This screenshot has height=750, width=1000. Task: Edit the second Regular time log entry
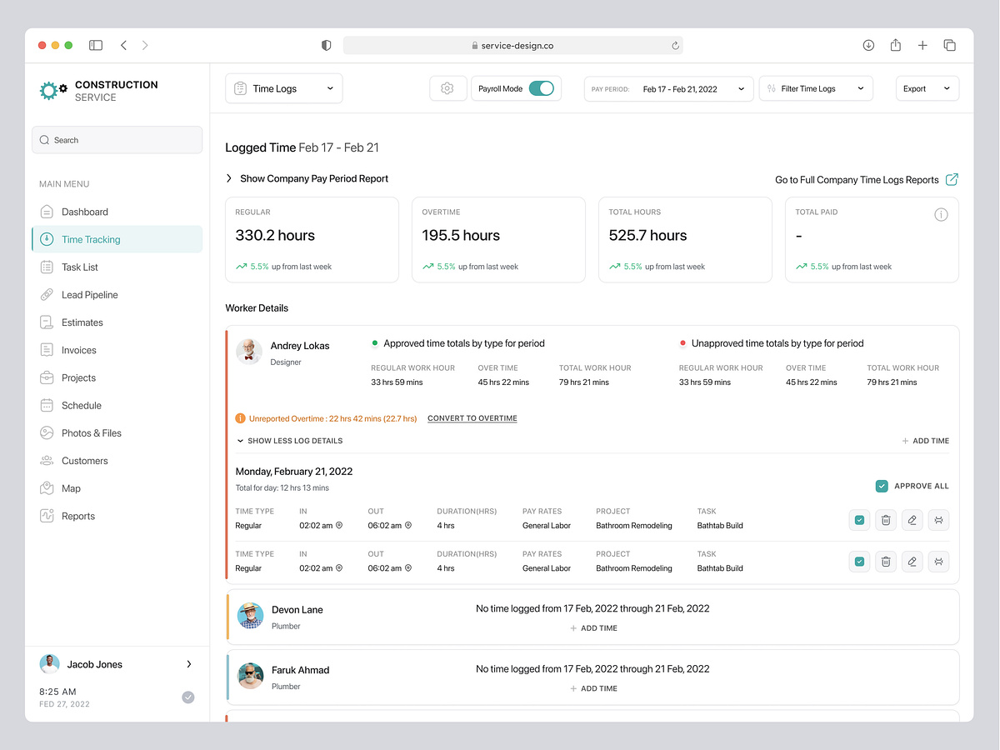click(x=912, y=562)
